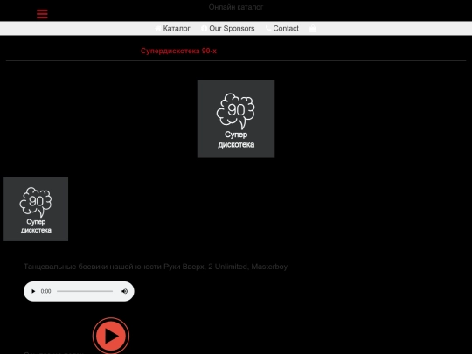Click the 0:00 audio time label

click(x=45, y=291)
